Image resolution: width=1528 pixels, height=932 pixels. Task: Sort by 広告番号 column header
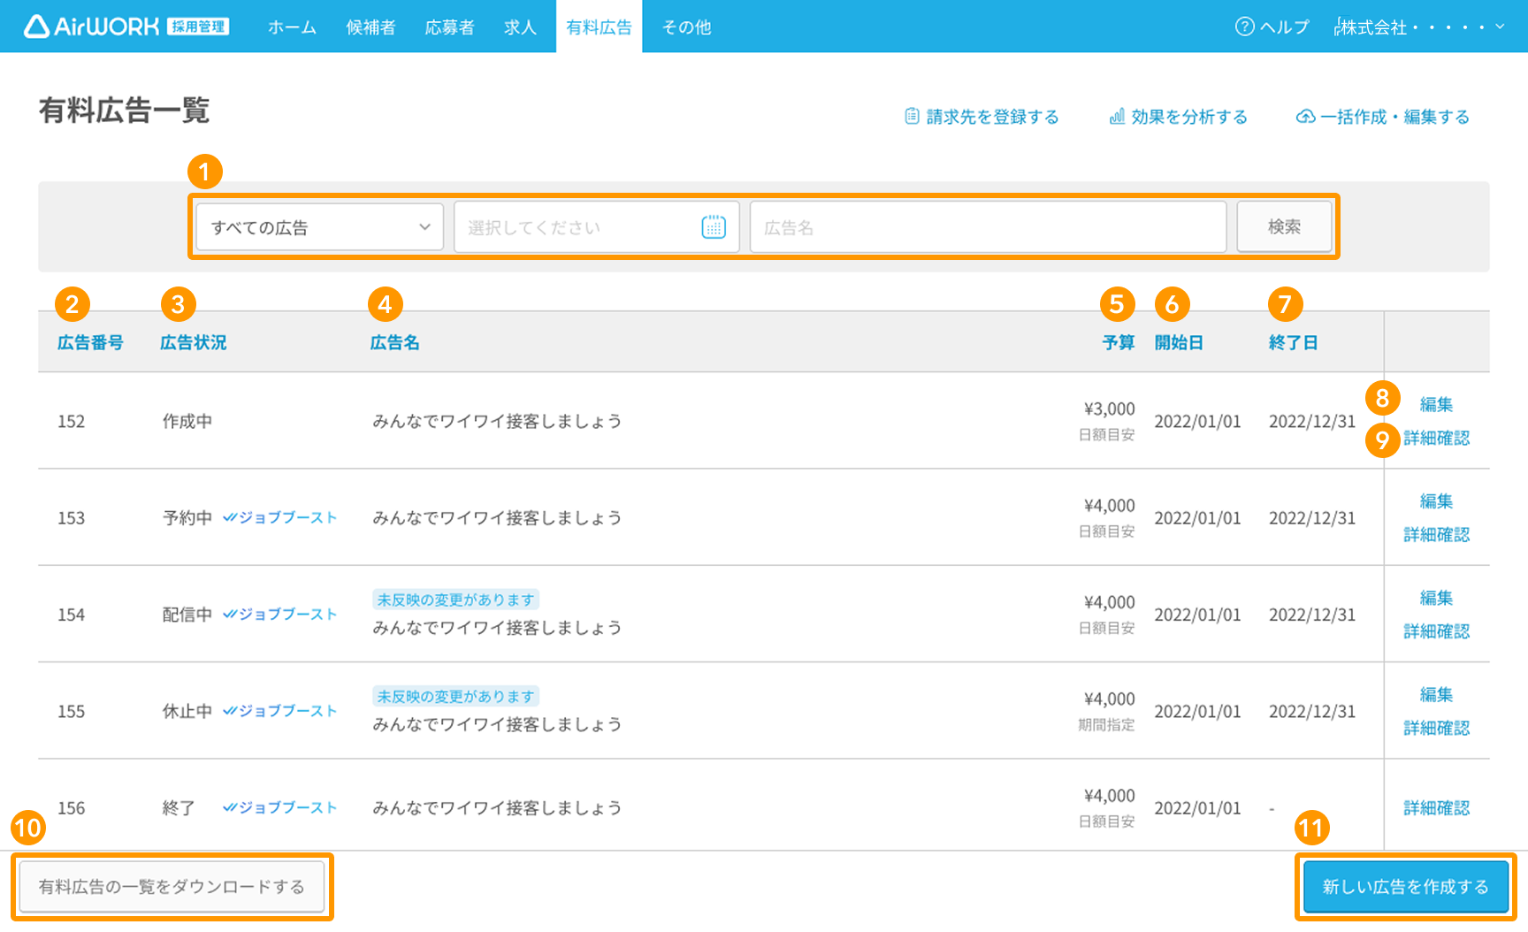(90, 342)
